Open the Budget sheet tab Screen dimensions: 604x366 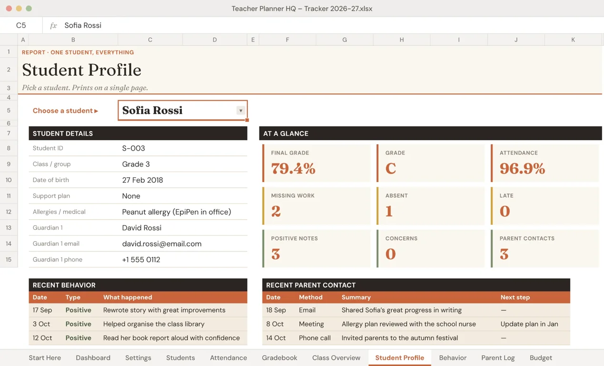(541, 358)
